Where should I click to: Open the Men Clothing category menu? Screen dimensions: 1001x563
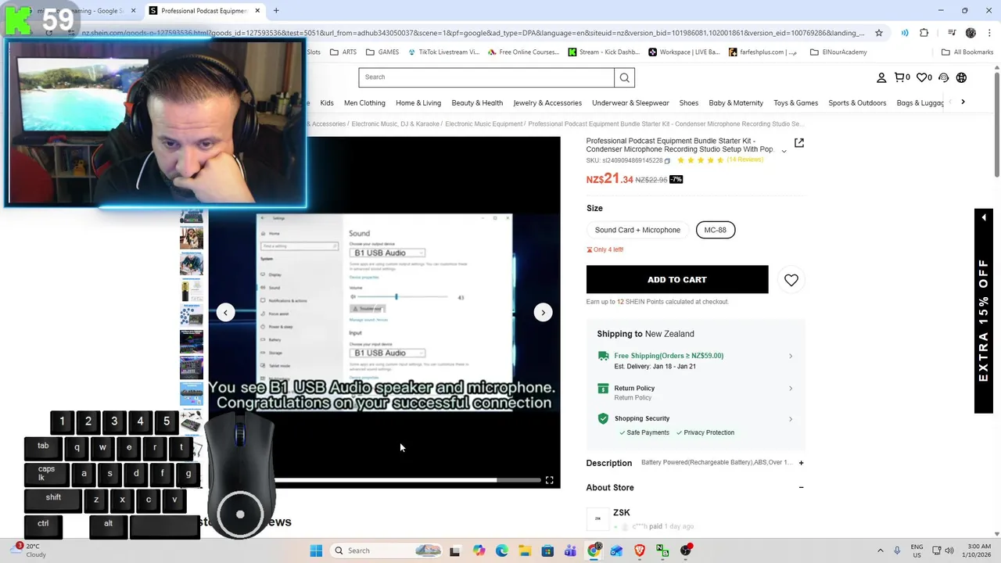(364, 103)
